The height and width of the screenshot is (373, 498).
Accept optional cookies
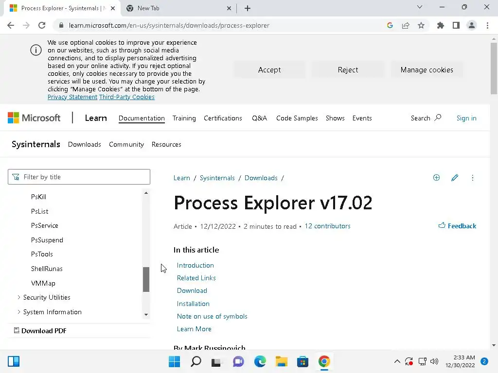(269, 70)
